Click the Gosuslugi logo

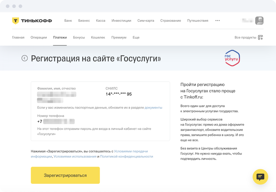pyautogui.click(x=232, y=58)
